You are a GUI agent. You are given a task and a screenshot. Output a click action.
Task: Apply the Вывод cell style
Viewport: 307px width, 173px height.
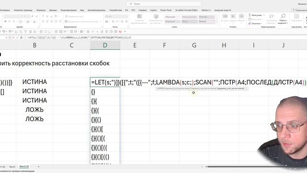206,22
